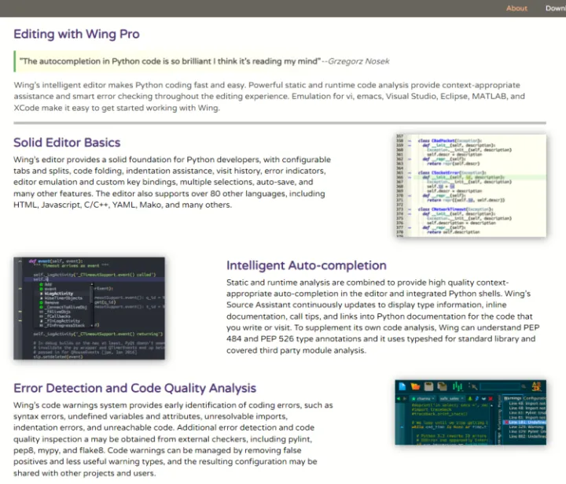Click the "Solid Editor Basics" heading
This screenshot has height=484, width=566.
pos(67,142)
